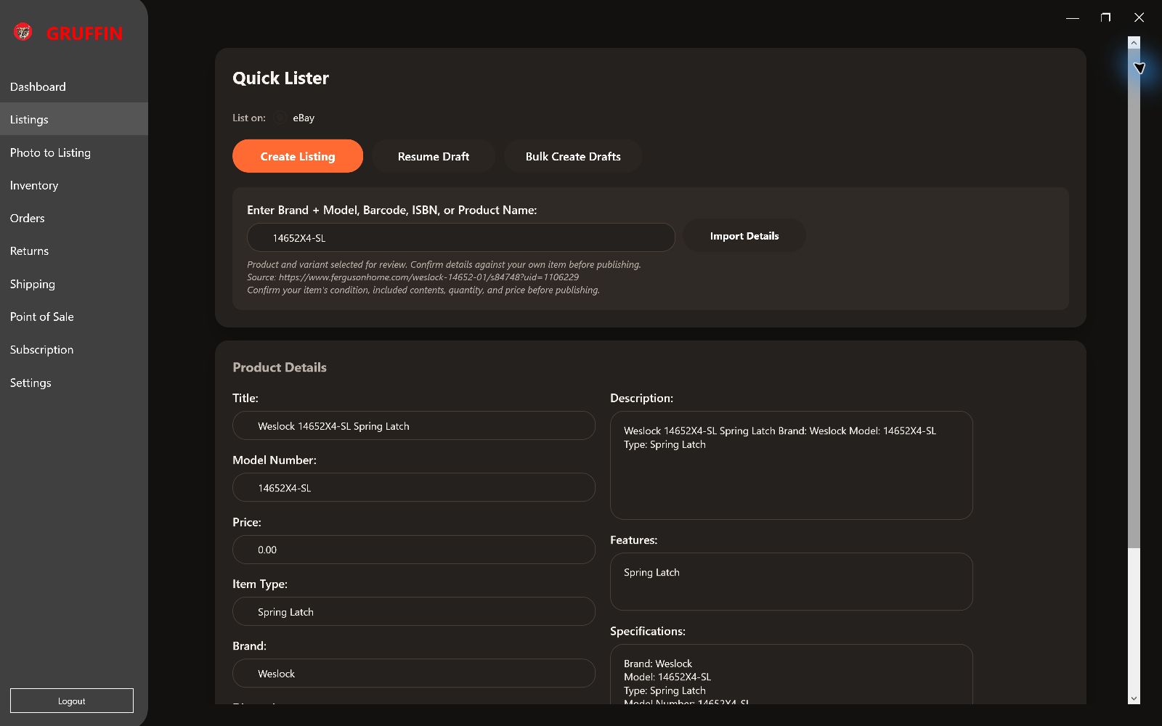The width and height of the screenshot is (1162, 726).
Task: Click the Specifications text area
Action: coord(792,674)
